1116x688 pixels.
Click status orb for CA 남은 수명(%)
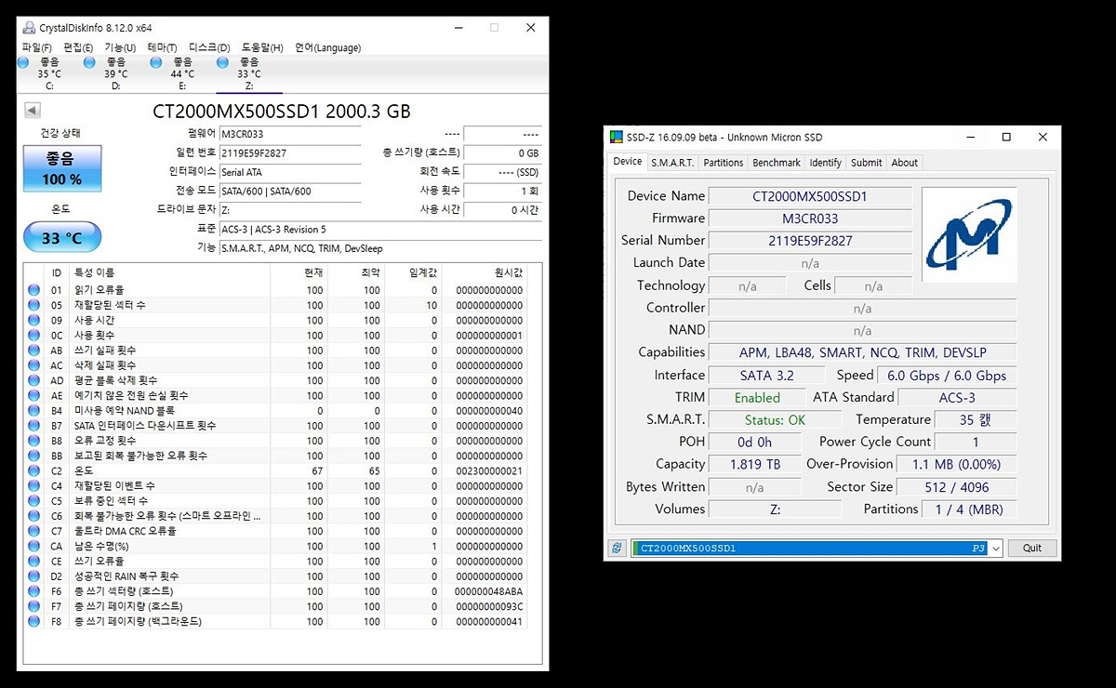34,546
